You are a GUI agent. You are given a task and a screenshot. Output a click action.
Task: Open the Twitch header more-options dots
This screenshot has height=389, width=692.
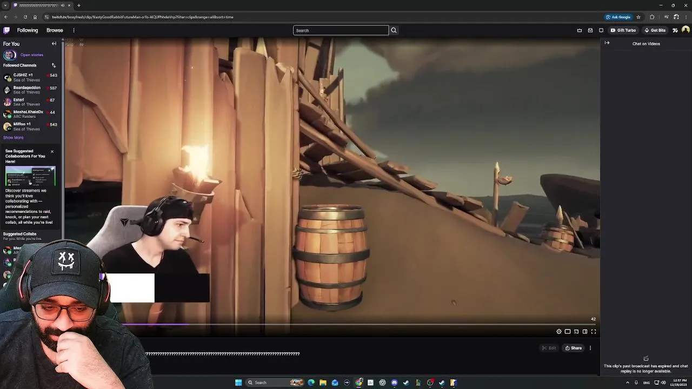point(74,30)
